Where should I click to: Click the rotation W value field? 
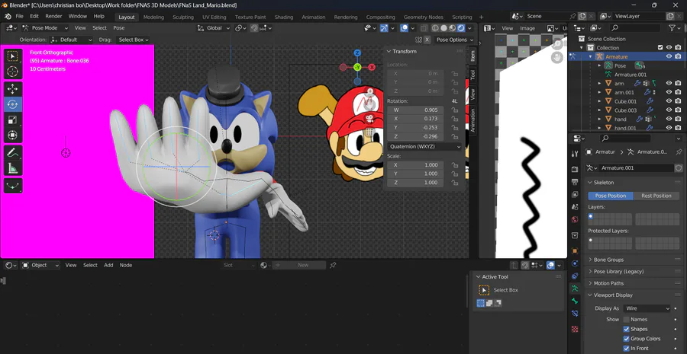coord(415,110)
